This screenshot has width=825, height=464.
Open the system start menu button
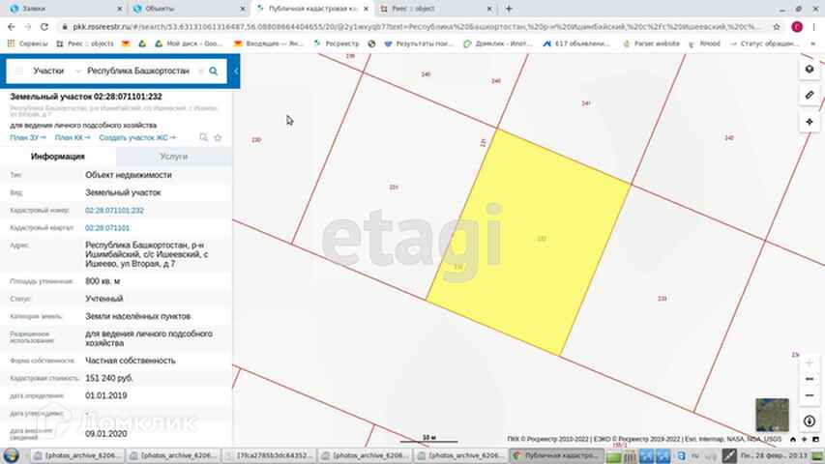tap(11, 455)
